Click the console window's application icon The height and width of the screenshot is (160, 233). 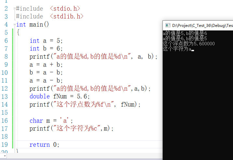pyautogui.click(x=168, y=26)
